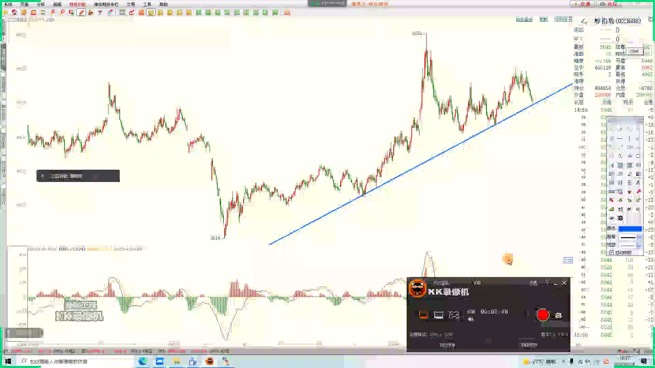The height and width of the screenshot is (368, 655).
Task: Open the notification center taskbar icon
Action: (x=644, y=361)
